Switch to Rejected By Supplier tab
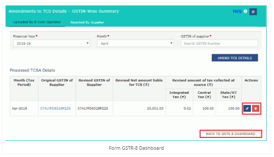Screen dimensions: 274x157 87,22
